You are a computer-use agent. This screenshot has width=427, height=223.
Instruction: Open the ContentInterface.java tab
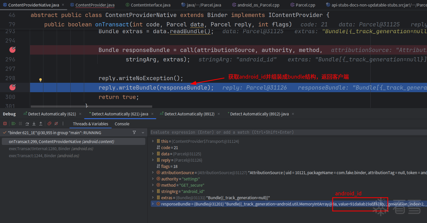(x=148, y=5)
